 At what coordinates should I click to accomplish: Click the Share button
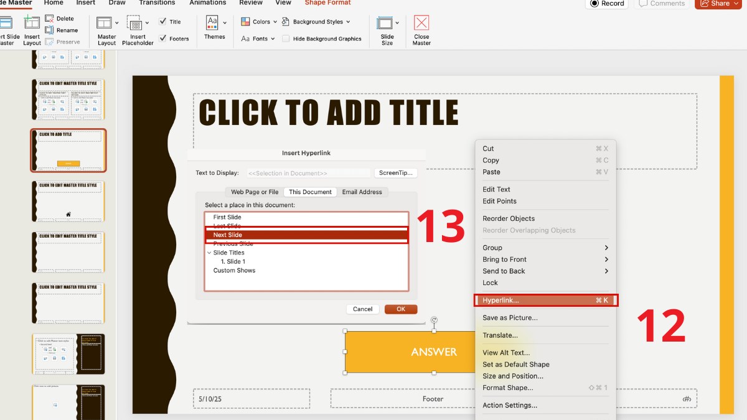click(x=718, y=3)
